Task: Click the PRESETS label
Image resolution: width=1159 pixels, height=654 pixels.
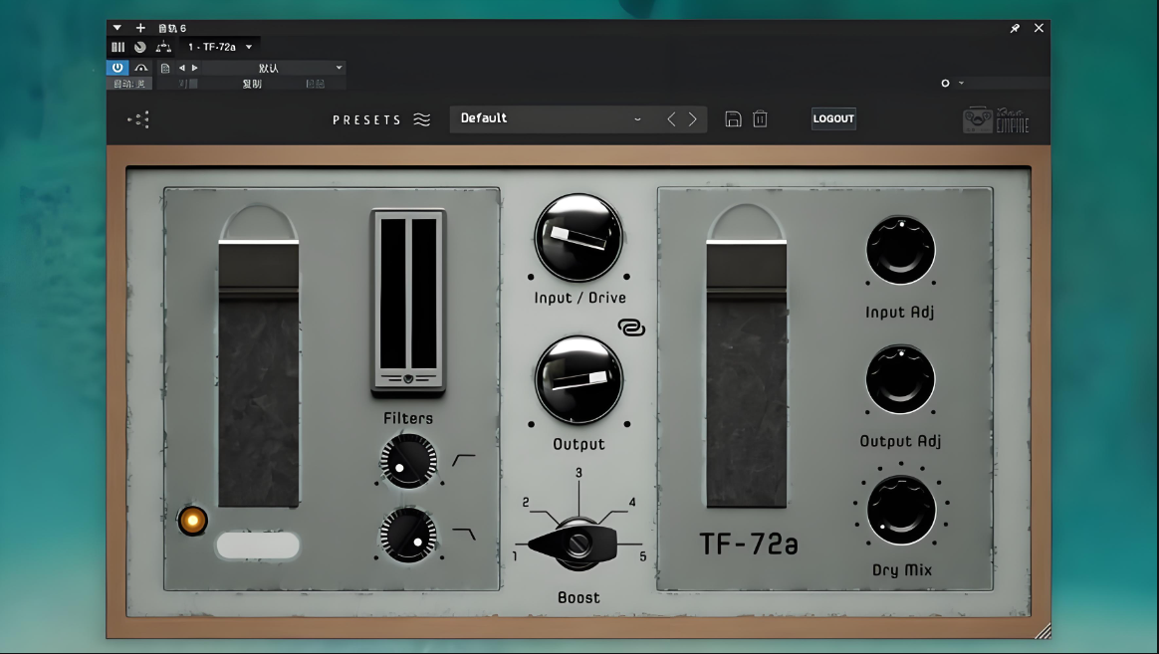Action: (366, 119)
